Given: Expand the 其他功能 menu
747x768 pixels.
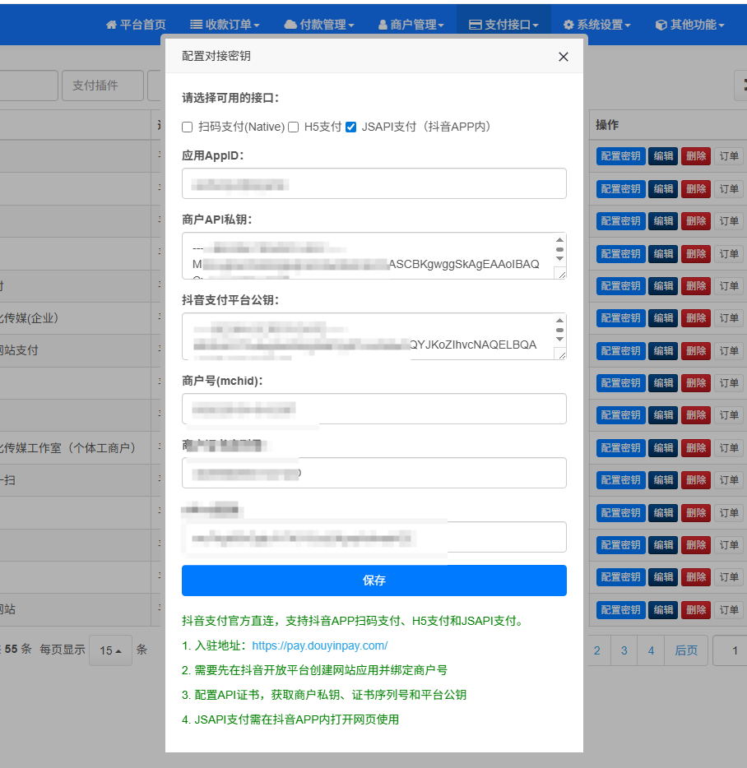Looking at the screenshot, I should (689, 25).
